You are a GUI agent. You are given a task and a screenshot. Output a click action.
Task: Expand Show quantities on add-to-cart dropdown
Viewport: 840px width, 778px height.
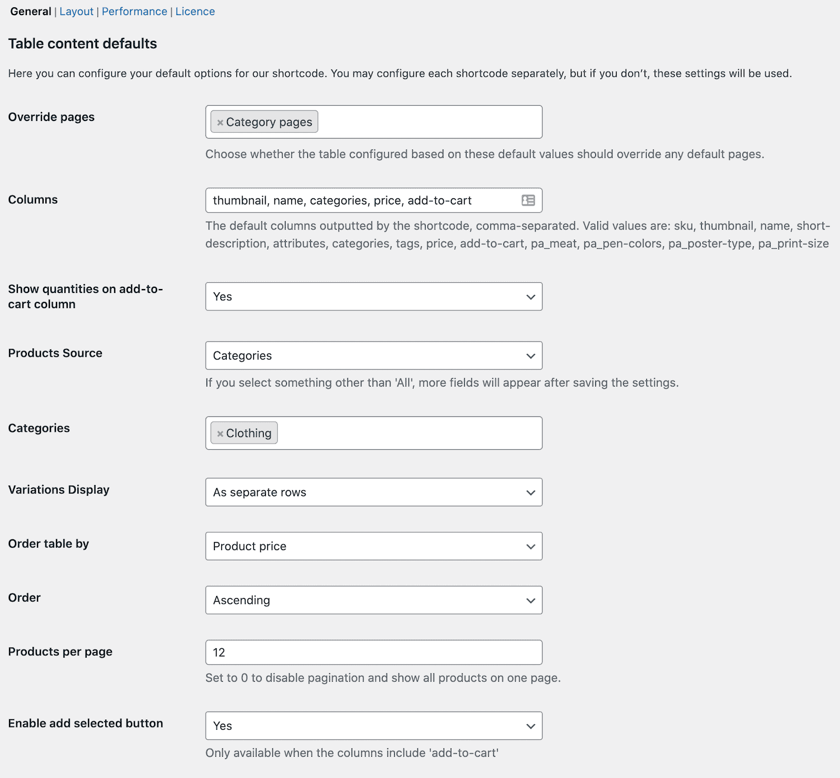[374, 297]
